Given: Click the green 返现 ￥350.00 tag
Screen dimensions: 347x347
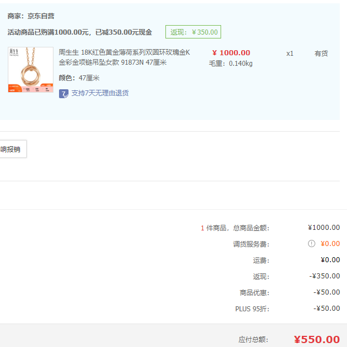Looking at the screenshot, I should [193, 32].
